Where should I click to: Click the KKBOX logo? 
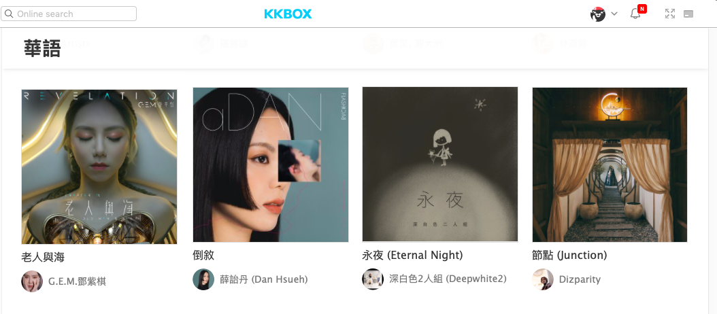288,14
